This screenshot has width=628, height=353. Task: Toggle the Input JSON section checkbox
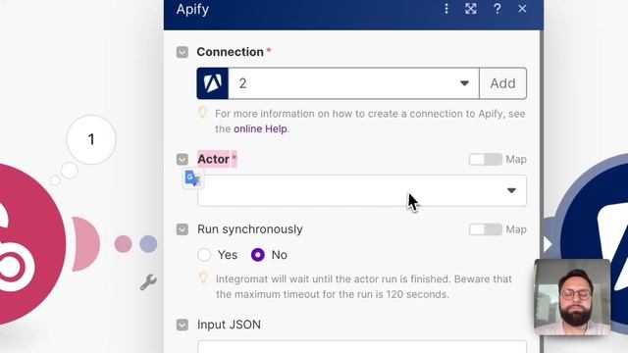183,325
